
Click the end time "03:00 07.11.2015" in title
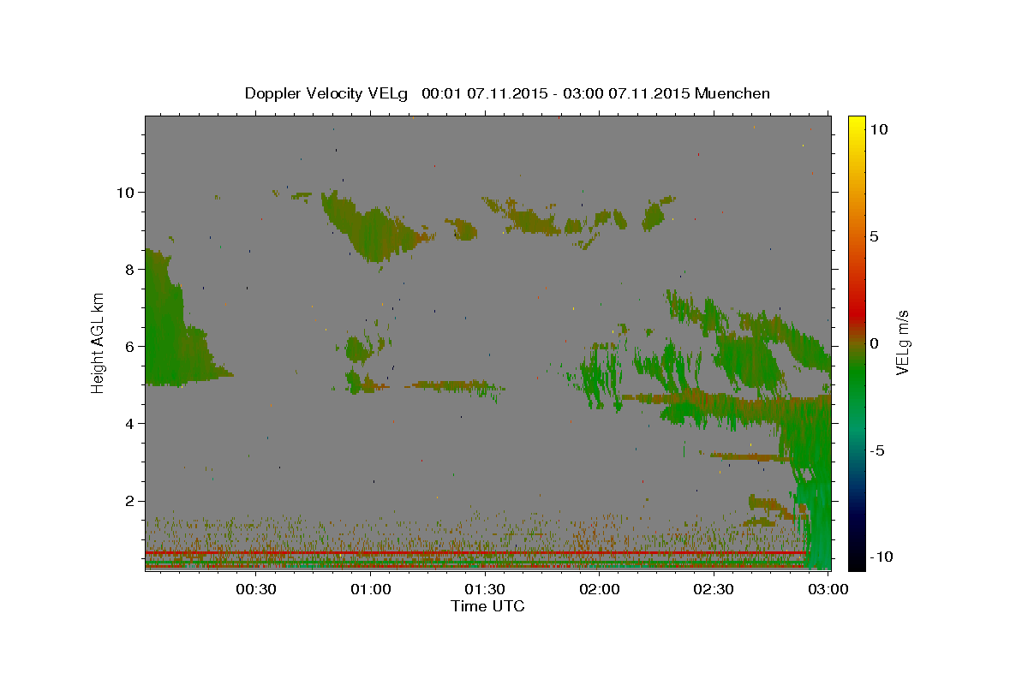(625, 93)
